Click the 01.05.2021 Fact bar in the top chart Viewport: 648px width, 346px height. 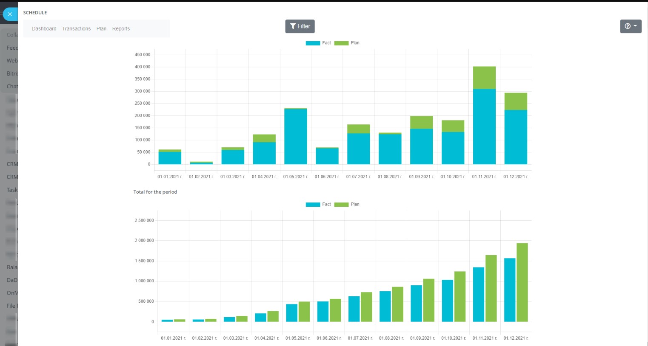296,137
